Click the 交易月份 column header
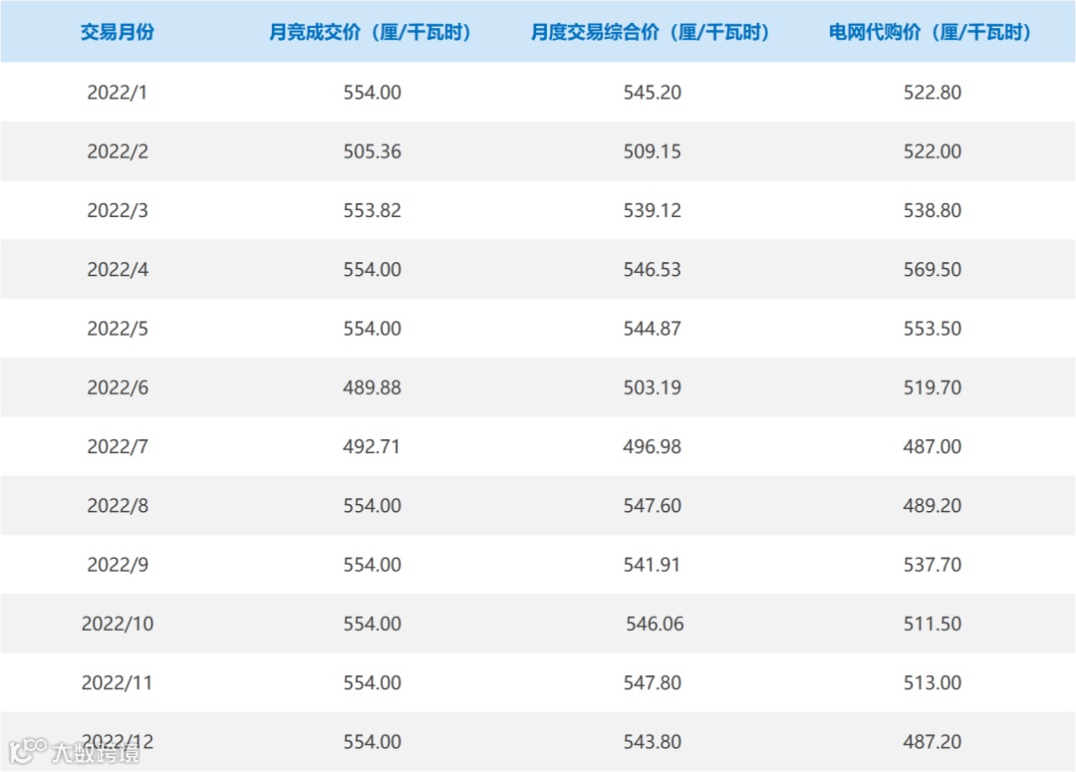The height and width of the screenshot is (772, 1076). tap(118, 32)
